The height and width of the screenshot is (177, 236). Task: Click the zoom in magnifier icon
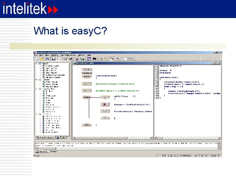(x=118, y=59)
